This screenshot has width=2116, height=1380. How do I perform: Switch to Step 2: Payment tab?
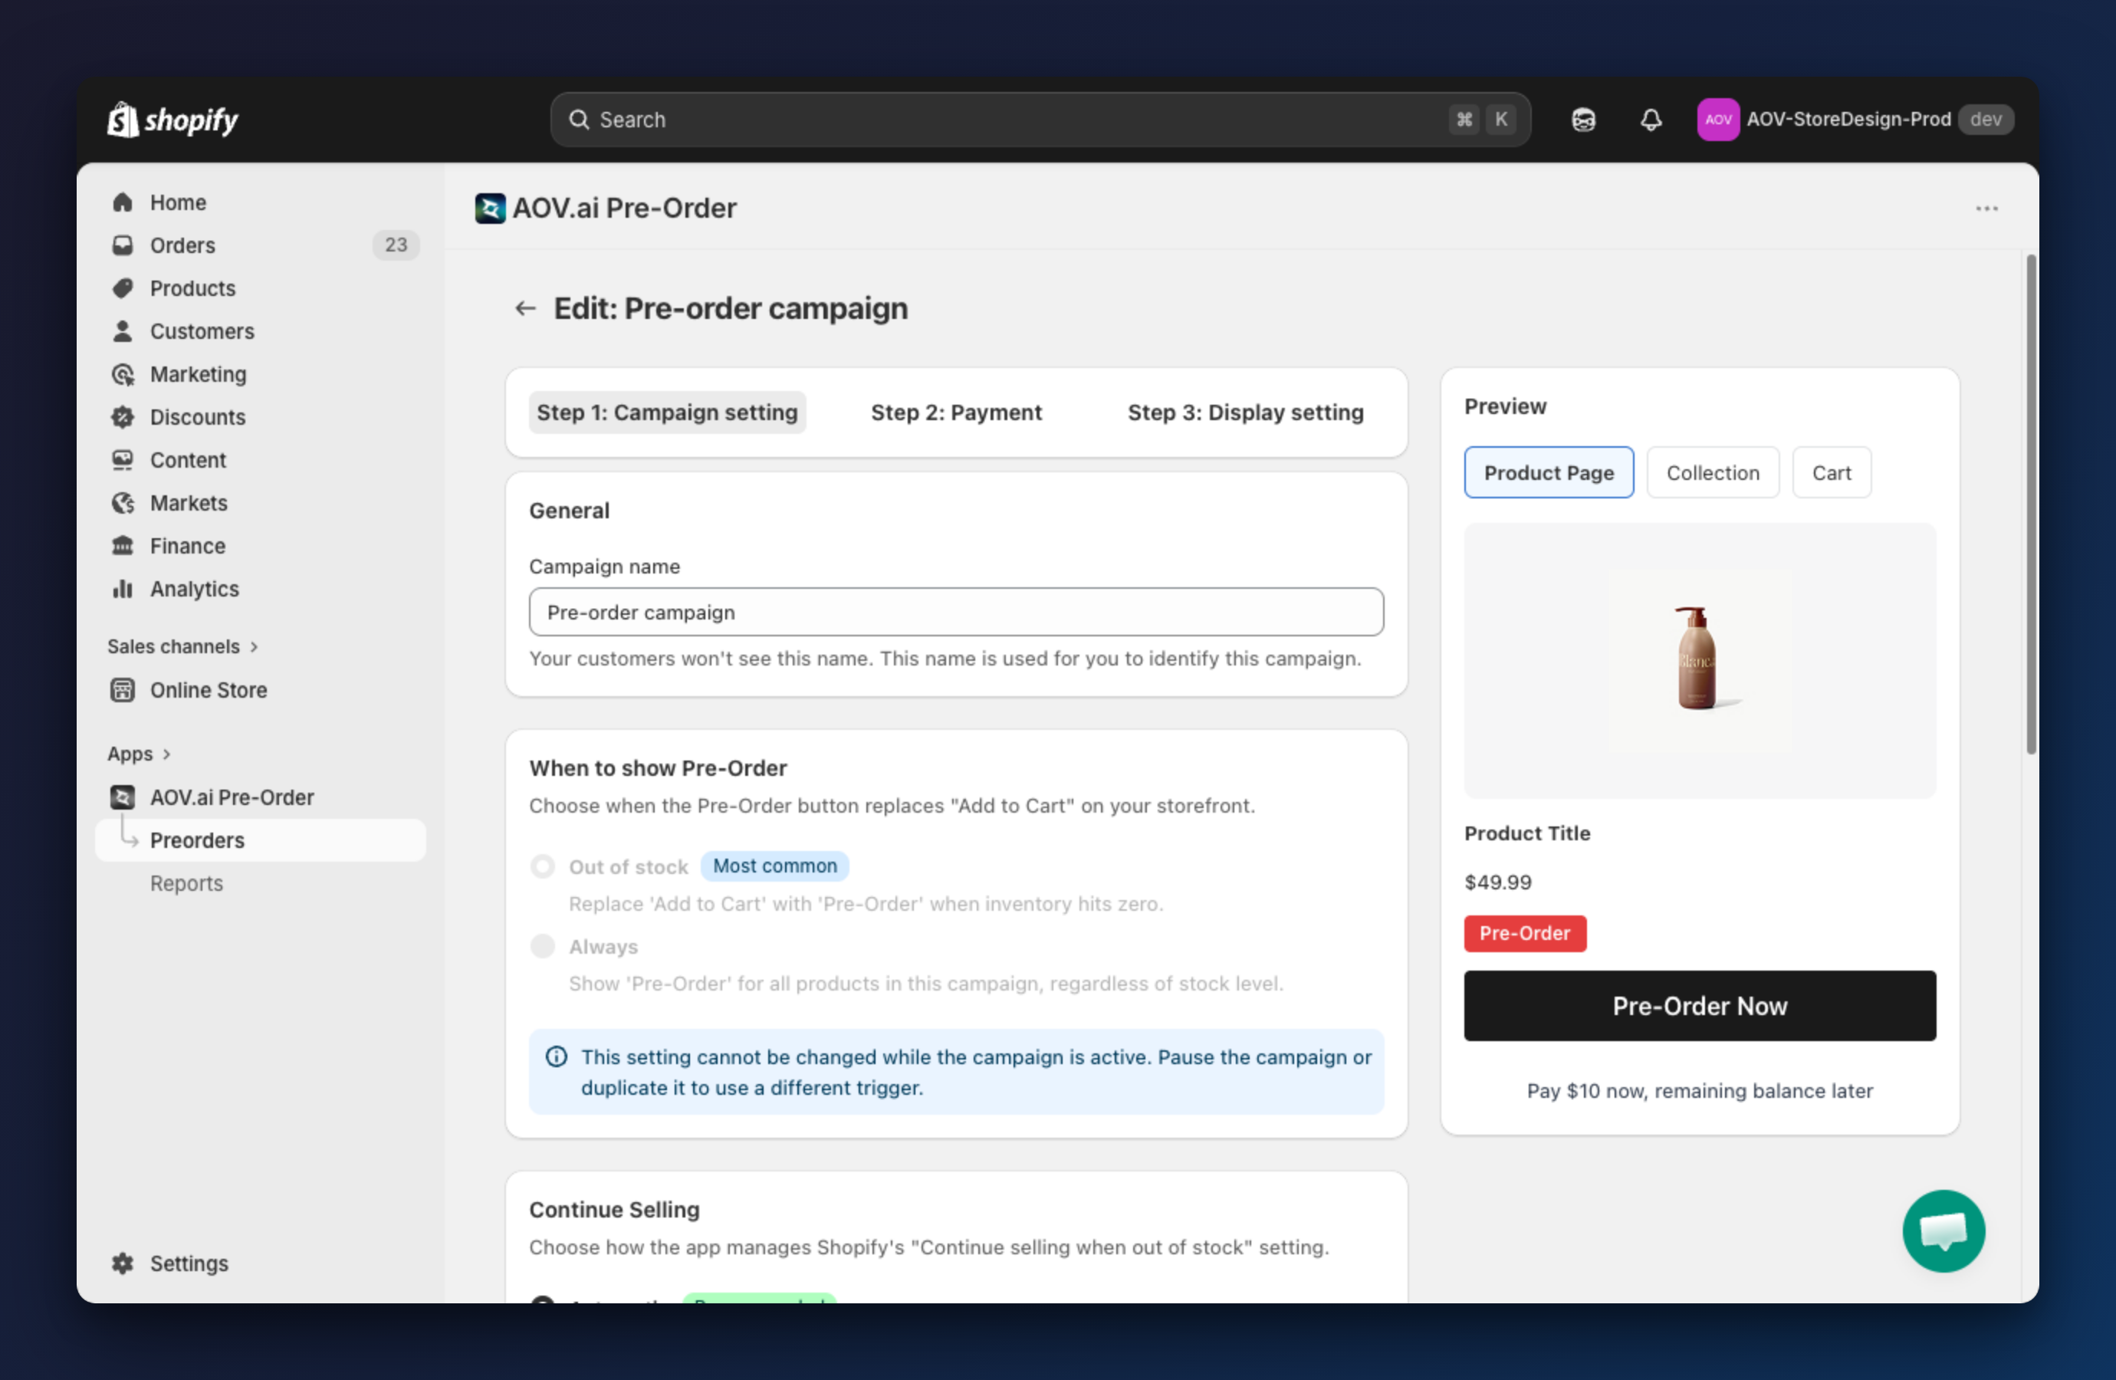tap(956, 412)
